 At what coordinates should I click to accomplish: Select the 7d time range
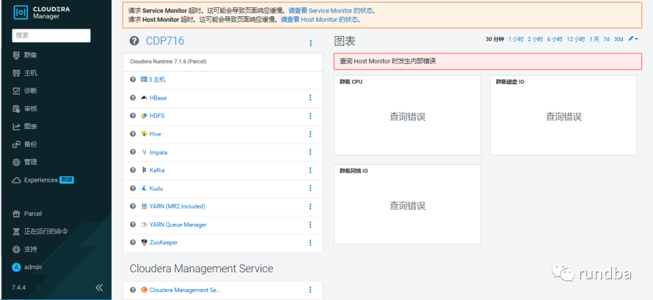point(606,39)
